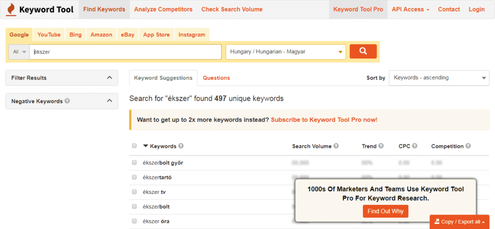Check the box for ékszer tv
Image resolution: width=495 pixels, height=229 pixels.
(x=134, y=192)
